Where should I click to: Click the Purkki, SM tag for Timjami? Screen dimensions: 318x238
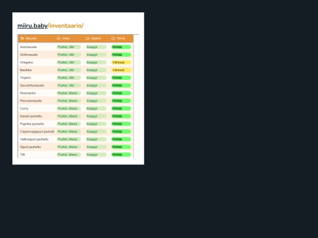coord(69,78)
